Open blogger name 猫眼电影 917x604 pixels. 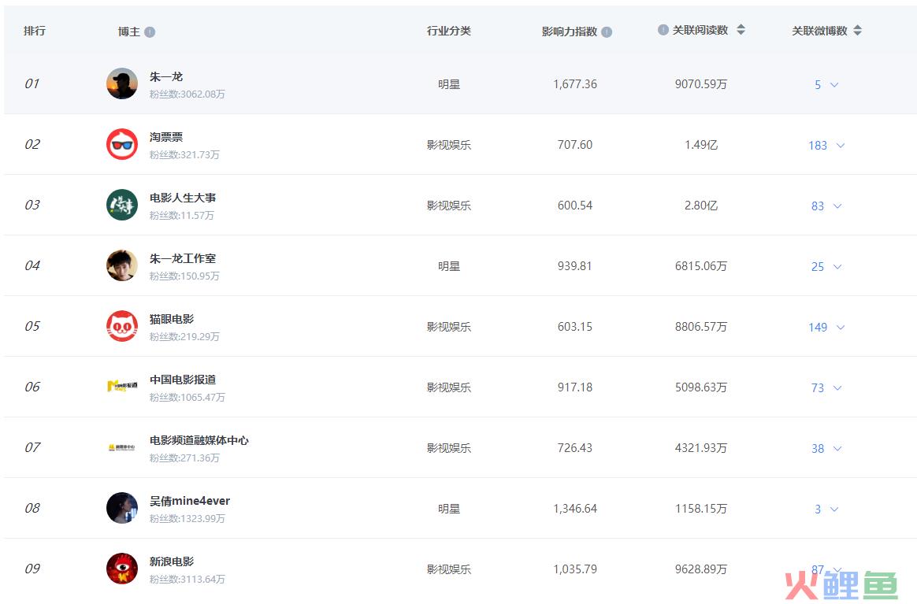click(172, 319)
